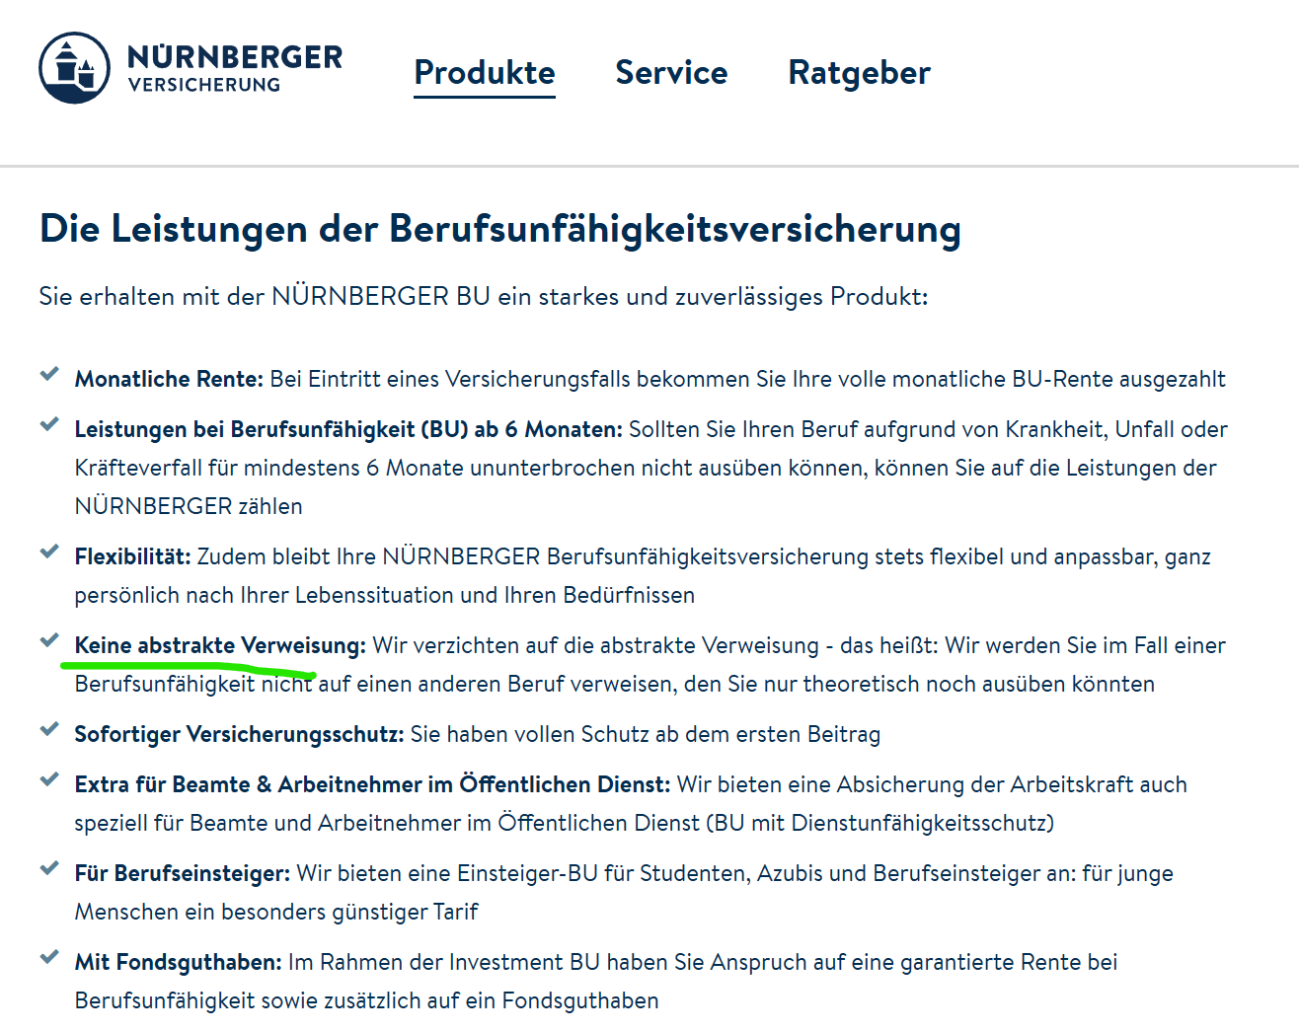Click the heading Die Leistungen der Berufsunfähigkeitsversicherung

point(500,229)
